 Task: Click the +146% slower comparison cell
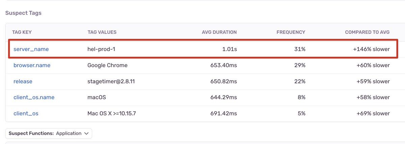pos(371,49)
